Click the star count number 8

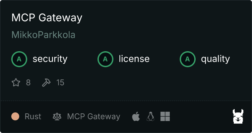[28, 82]
